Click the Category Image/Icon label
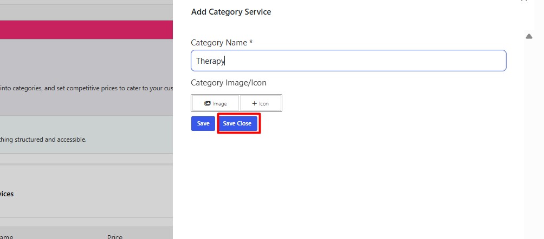Viewport: 544px width, 239px height. click(229, 83)
